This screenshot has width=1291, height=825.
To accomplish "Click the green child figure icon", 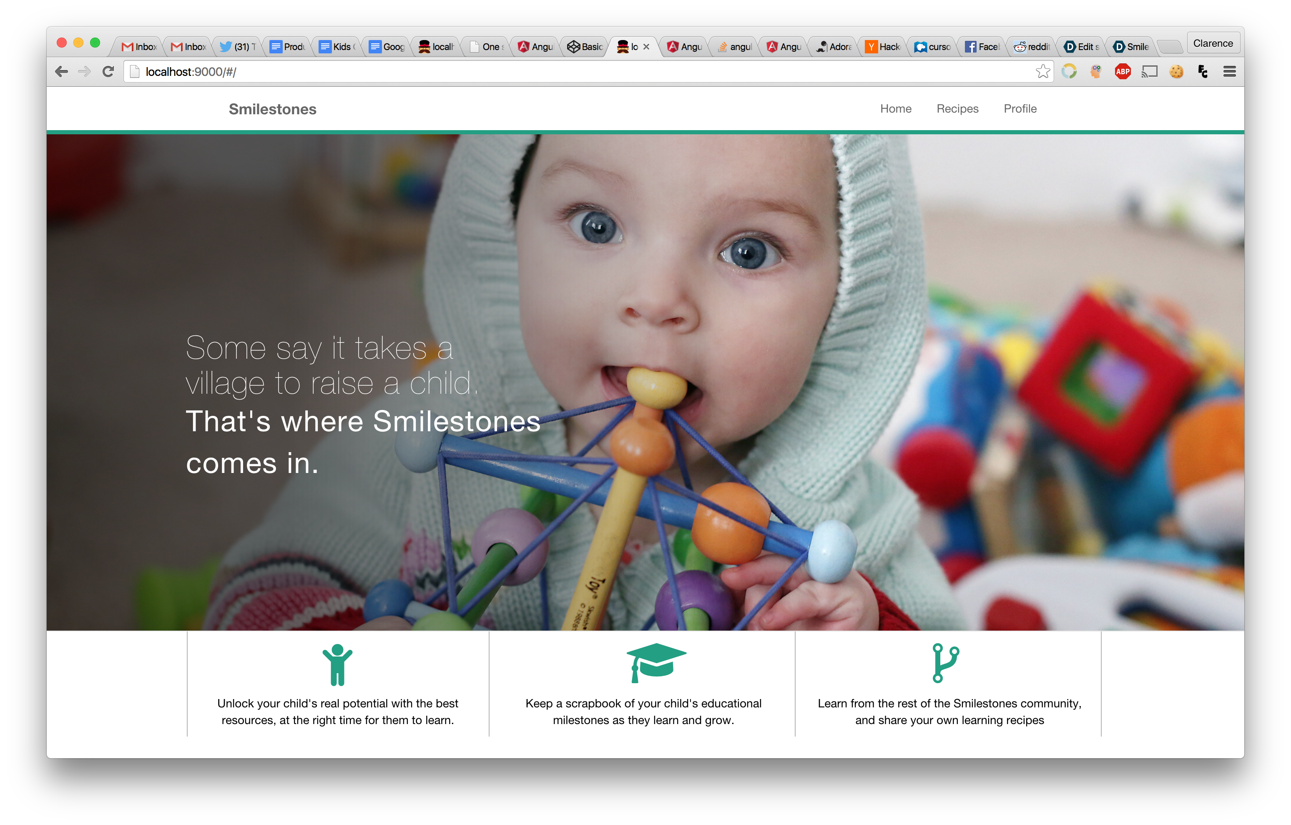I will click(x=337, y=664).
